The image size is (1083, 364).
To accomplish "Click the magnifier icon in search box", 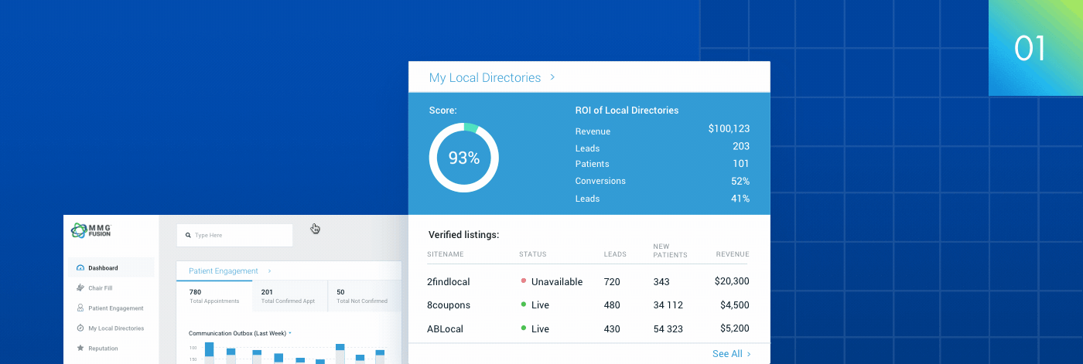I will [x=188, y=235].
